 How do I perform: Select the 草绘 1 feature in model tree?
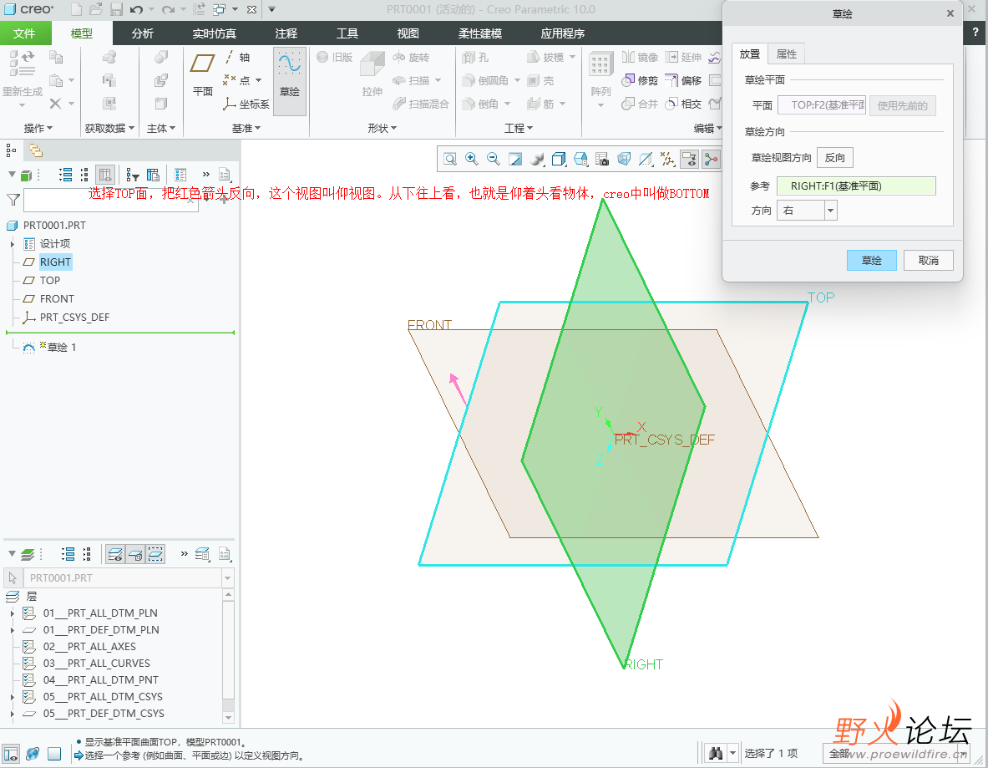[x=61, y=348]
